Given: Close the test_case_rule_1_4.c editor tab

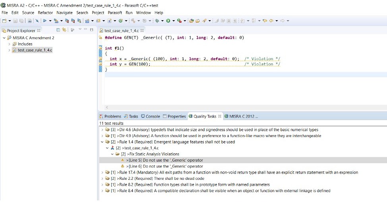Looking at the screenshot, I should [142, 30].
